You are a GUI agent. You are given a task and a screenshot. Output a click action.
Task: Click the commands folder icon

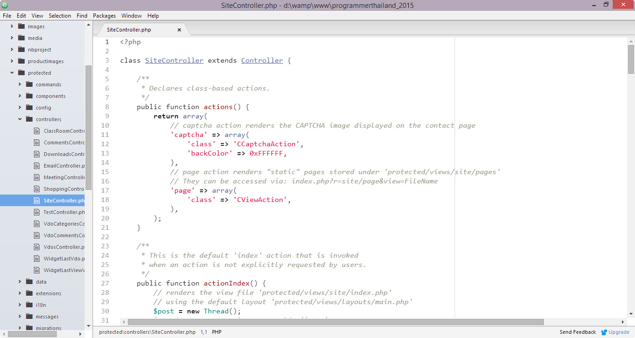(29, 84)
